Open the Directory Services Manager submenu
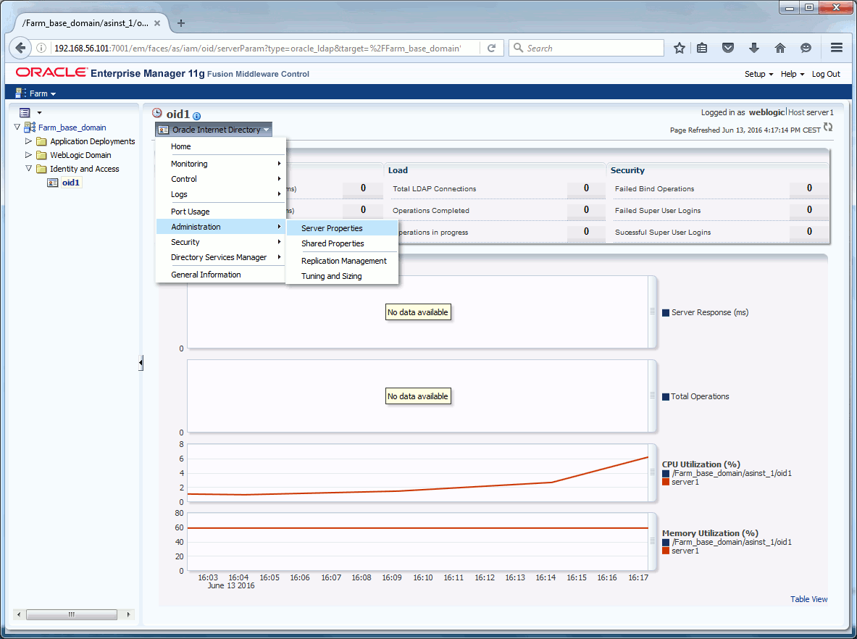Screen dimensions: 857x639 221,257
